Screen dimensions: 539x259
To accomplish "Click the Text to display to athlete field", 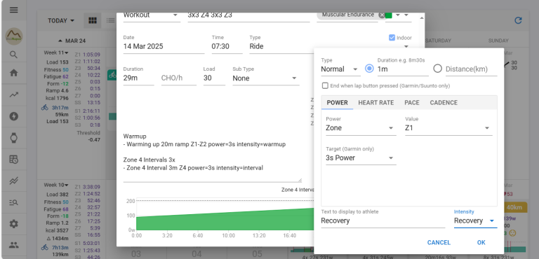I will pos(383,220).
